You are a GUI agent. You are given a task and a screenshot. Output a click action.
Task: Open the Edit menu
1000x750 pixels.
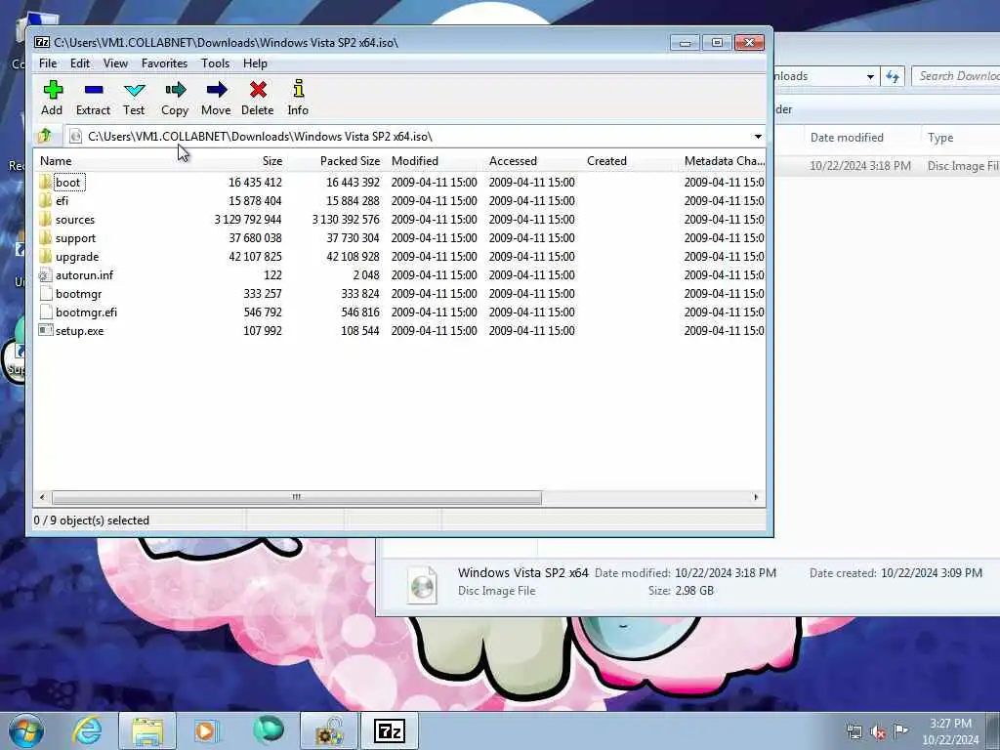pyautogui.click(x=80, y=63)
